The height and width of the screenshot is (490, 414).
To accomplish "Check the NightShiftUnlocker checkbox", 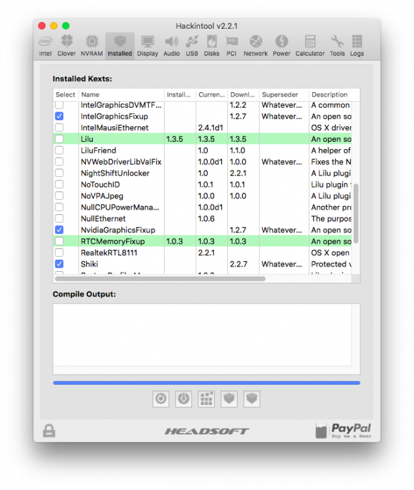I will tap(59, 173).
